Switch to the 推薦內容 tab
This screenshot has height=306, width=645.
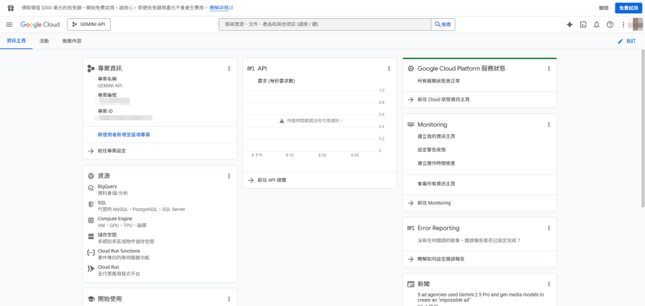[x=72, y=41]
